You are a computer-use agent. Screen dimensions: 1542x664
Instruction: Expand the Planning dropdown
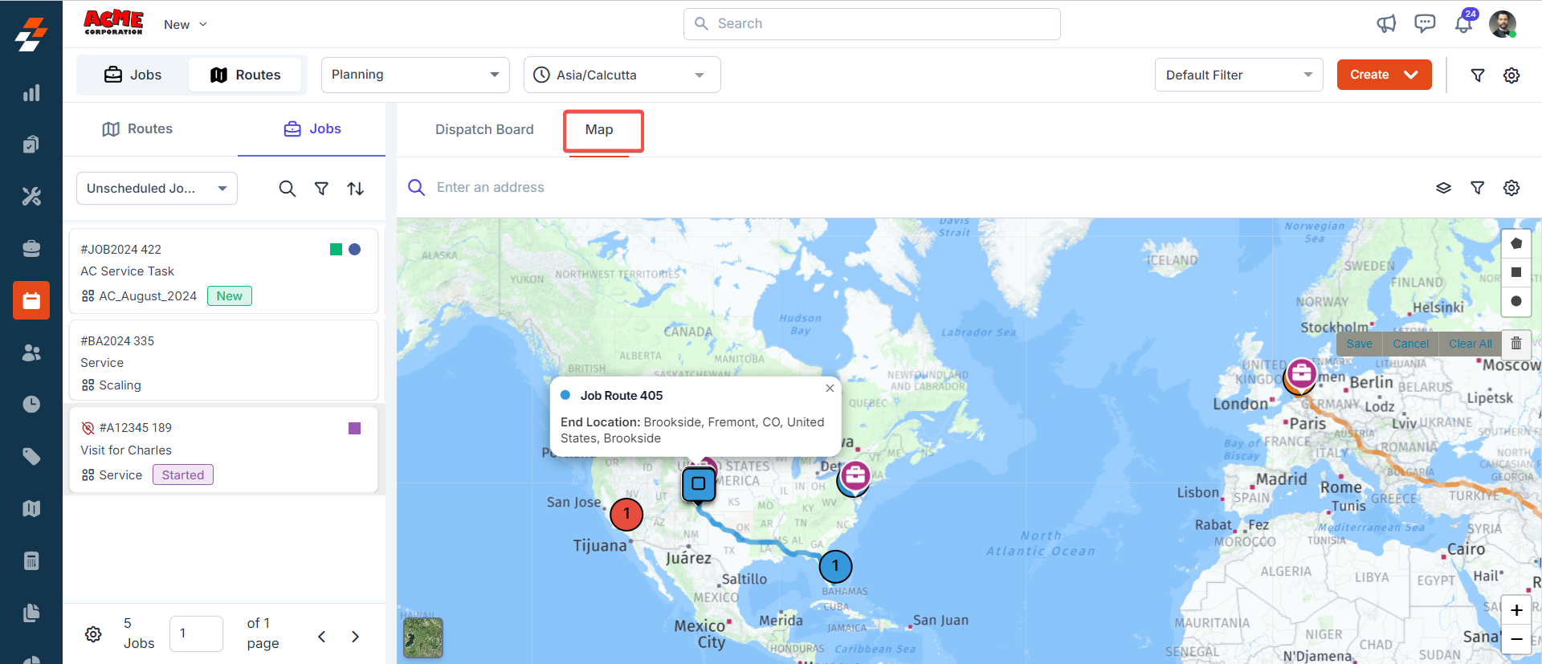click(415, 75)
